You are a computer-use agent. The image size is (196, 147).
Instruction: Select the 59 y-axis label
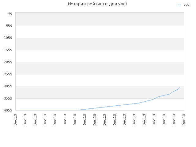[x=10, y=14]
